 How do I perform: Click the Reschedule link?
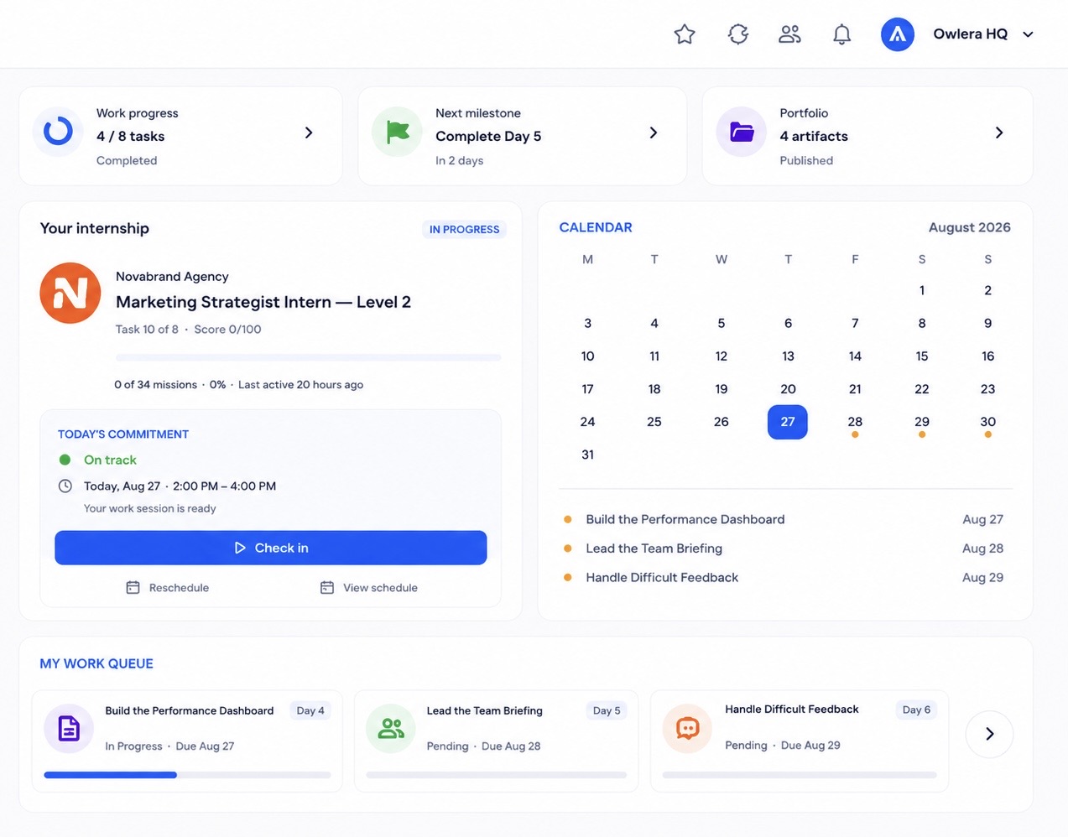pos(179,588)
